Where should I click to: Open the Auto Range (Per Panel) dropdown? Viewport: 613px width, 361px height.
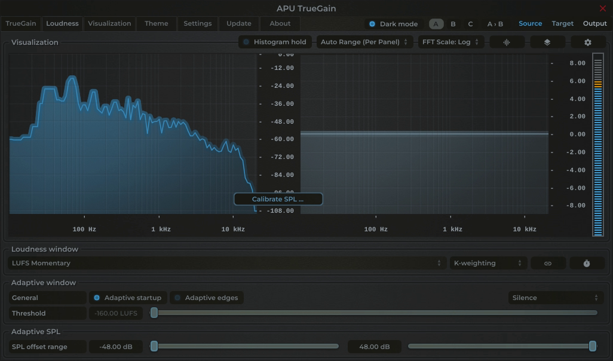(x=364, y=42)
